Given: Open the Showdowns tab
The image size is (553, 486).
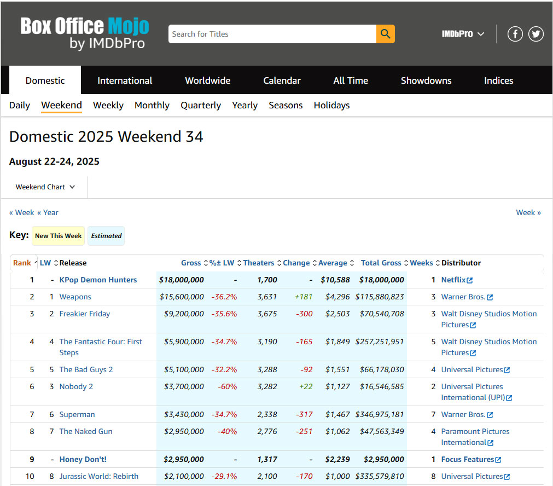Looking at the screenshot, I should (426, 80).
